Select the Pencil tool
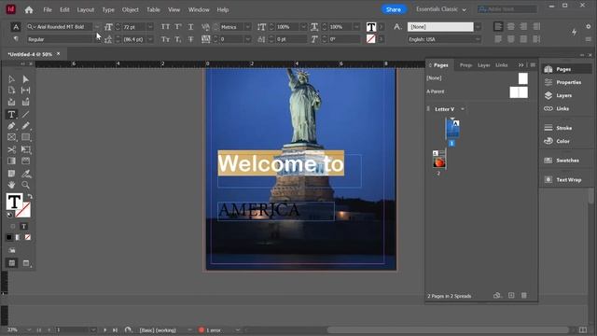This screenshot has height=336, width=597. 25,126
